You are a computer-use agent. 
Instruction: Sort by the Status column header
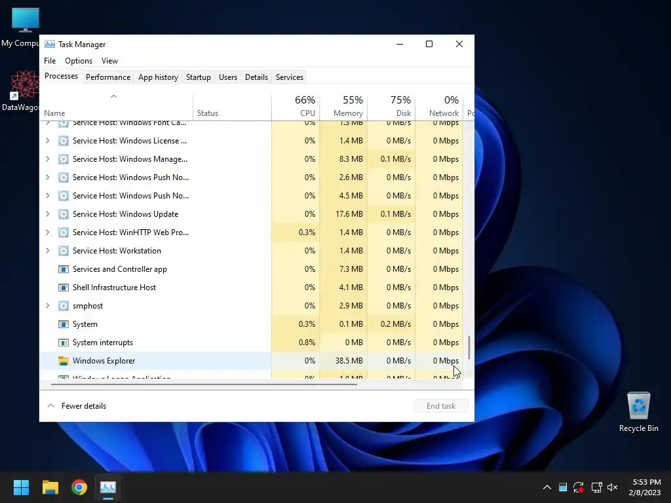click(x=232, y=106)
